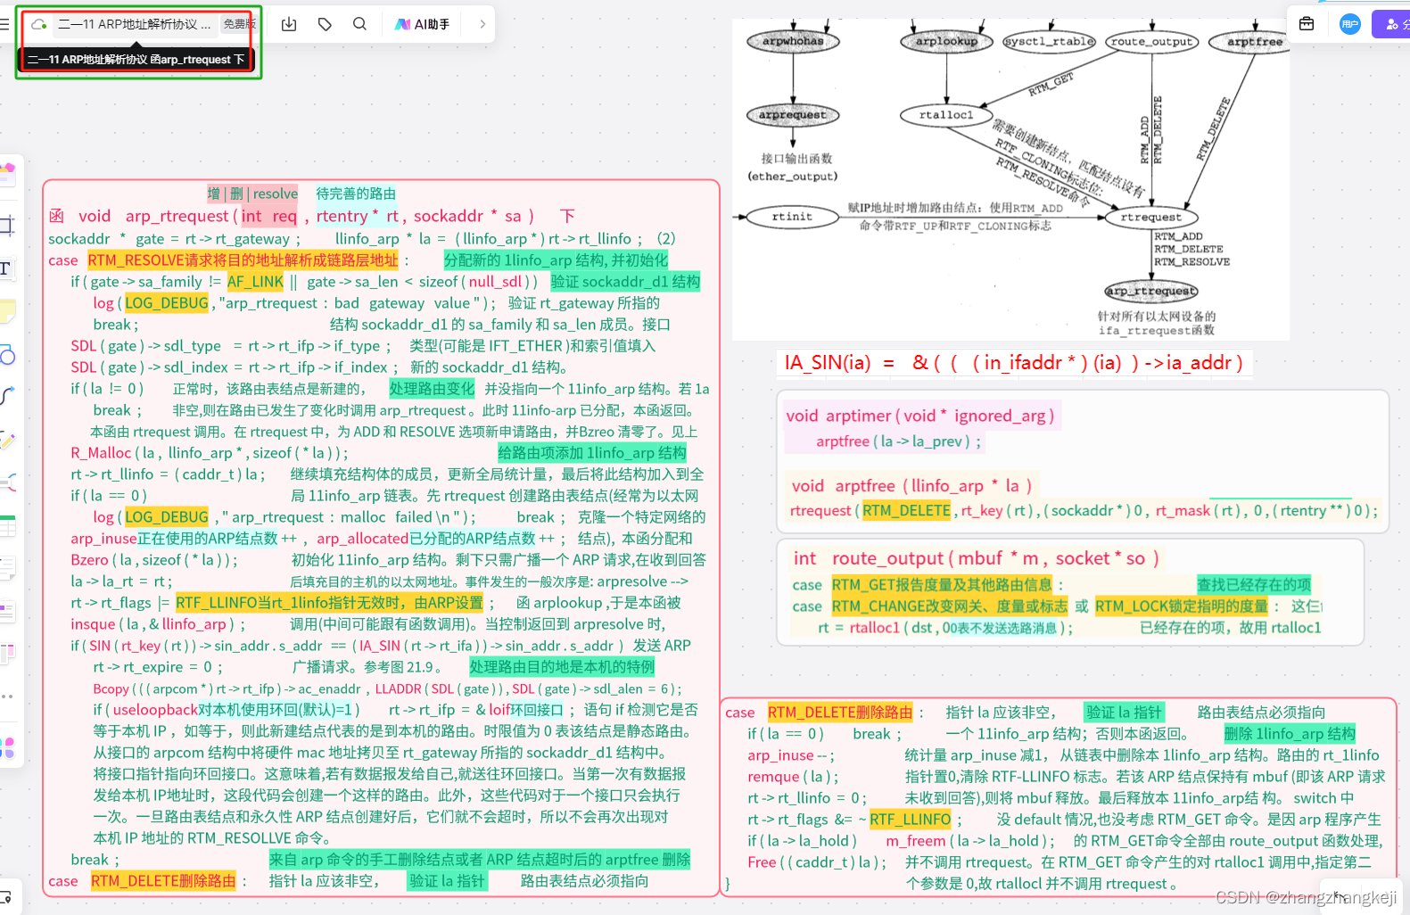This screenshot has height=915, width=1410.
Task: Click the arp_rtrequest node in diagram
Action: (1150, 291)
